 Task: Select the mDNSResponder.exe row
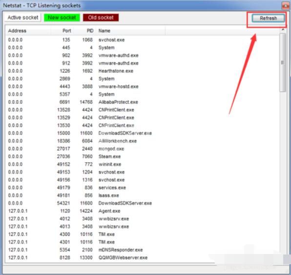[x=143, y=250]
